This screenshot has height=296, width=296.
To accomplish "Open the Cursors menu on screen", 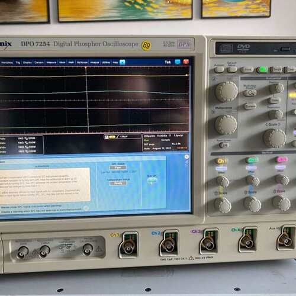I will pos(39,63).
